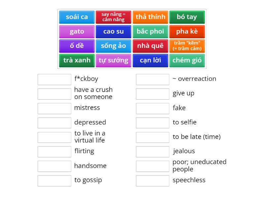
Task: Click the empty box beside "f*ckboy"
Action: point(54,80)
